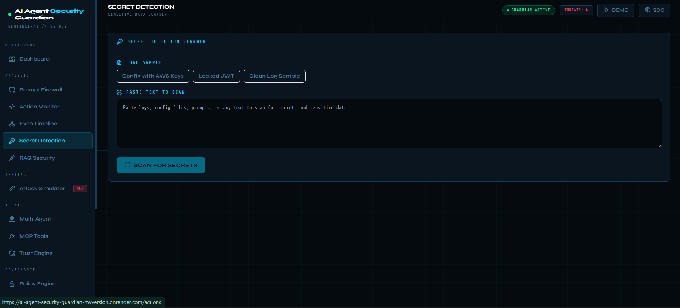Click the sidebar vertical scrollbar

click(x=96, y=104)
